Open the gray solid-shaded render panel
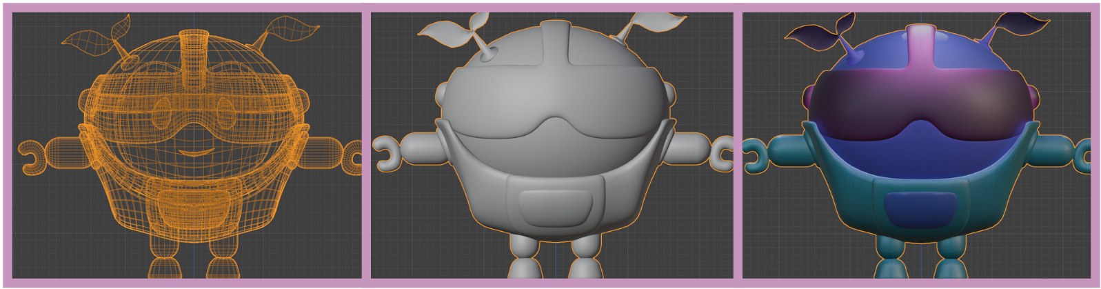The height and width of the screenshot is (289, 1101). [552, 145]
